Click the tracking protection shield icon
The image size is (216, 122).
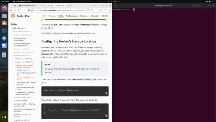tap(29, 11)
